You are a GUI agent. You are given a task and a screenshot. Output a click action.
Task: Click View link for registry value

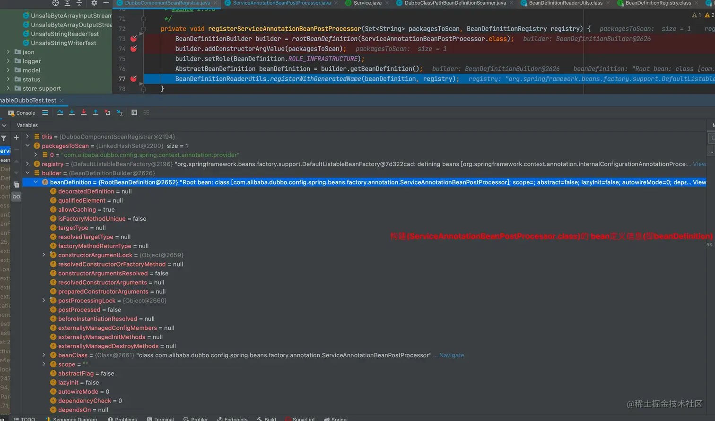tap(699, 164)
